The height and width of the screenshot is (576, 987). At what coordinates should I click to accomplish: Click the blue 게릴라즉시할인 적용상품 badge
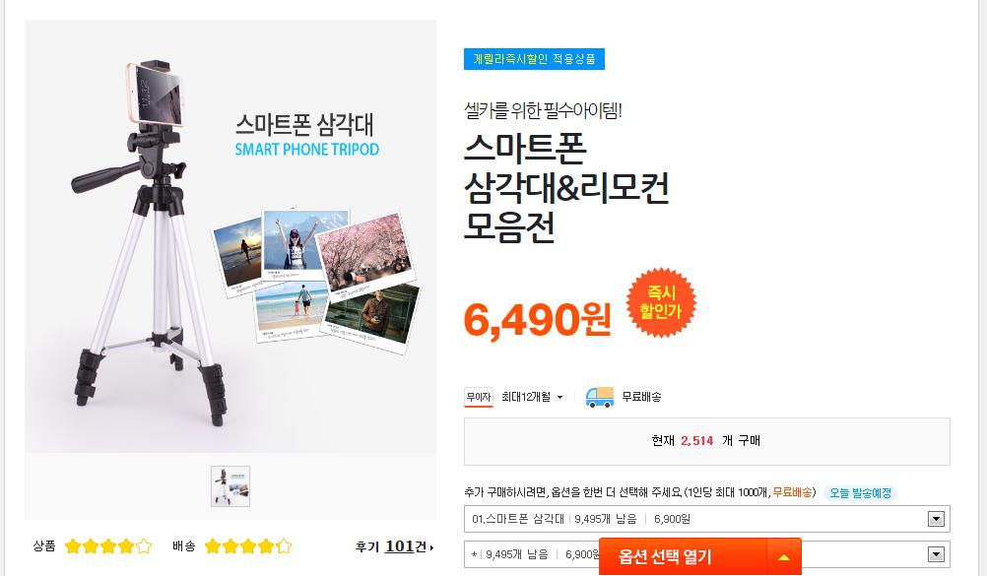(x=534, y=59)
